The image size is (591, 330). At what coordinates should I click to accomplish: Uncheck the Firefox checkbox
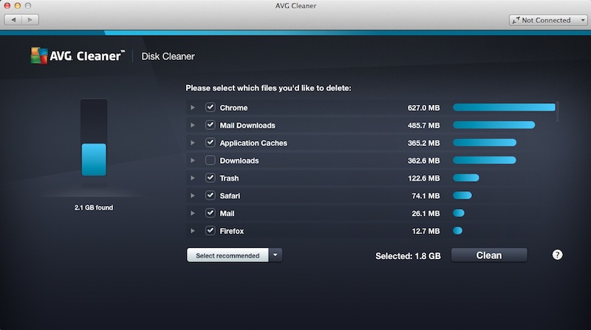tap(210, 231)
